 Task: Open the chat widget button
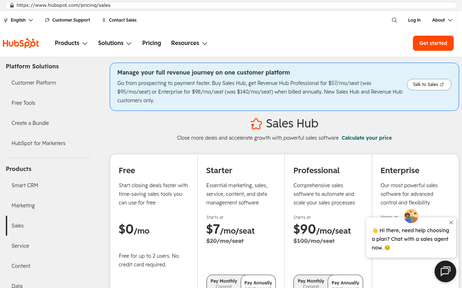(x=445, y=271)
